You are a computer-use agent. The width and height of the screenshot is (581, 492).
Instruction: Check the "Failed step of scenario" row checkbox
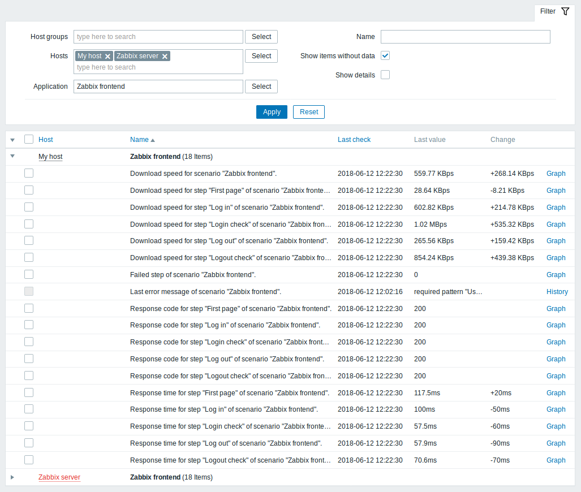tap(29, 274)
